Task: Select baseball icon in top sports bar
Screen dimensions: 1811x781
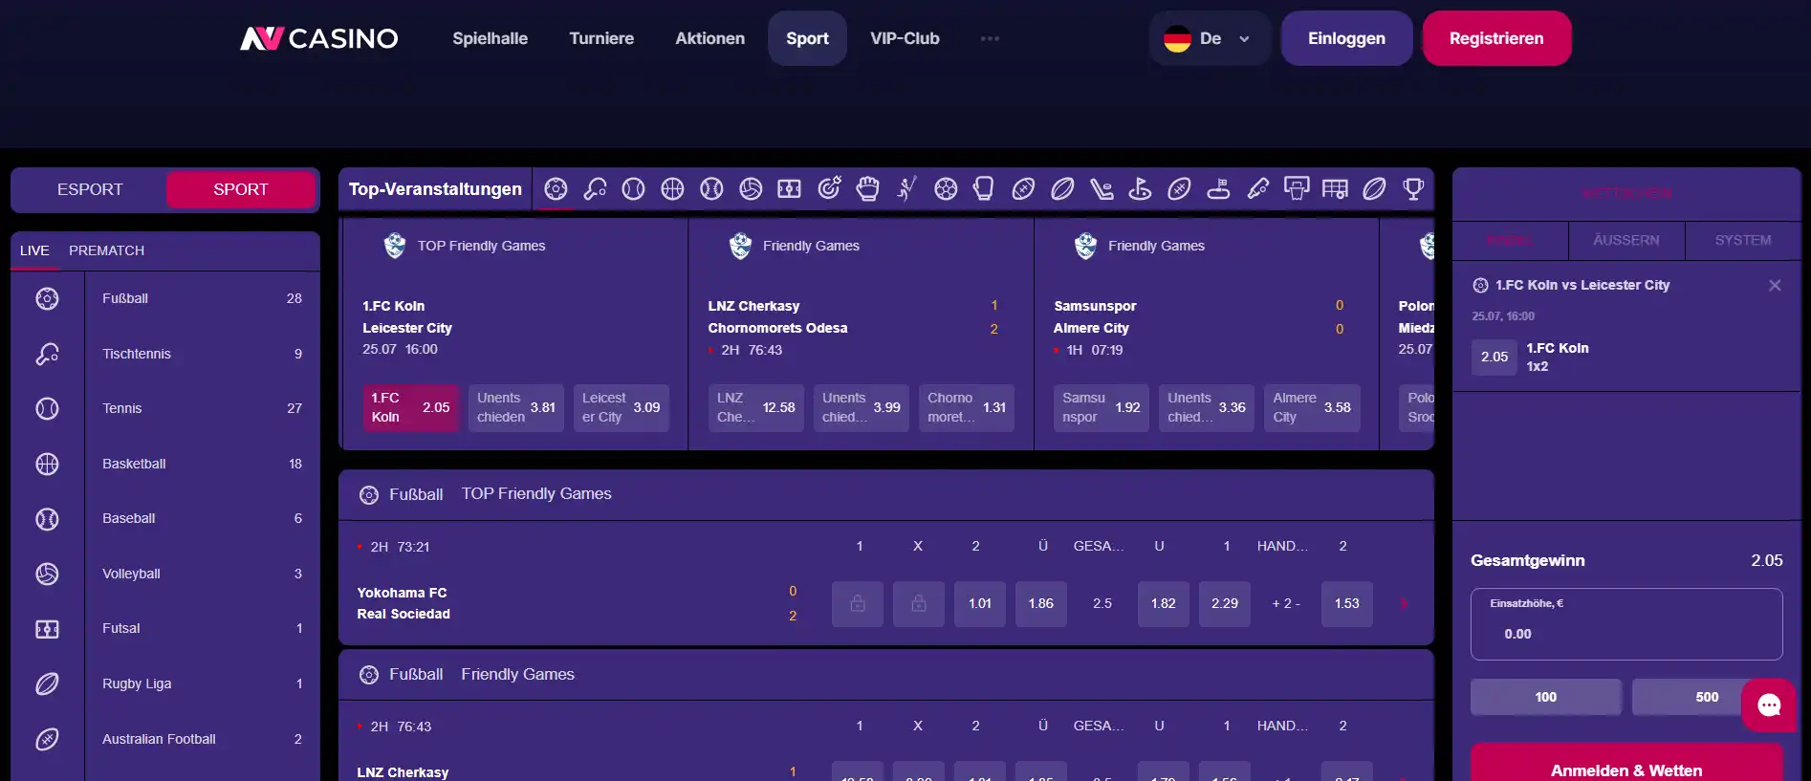Action: click(711, 188)
